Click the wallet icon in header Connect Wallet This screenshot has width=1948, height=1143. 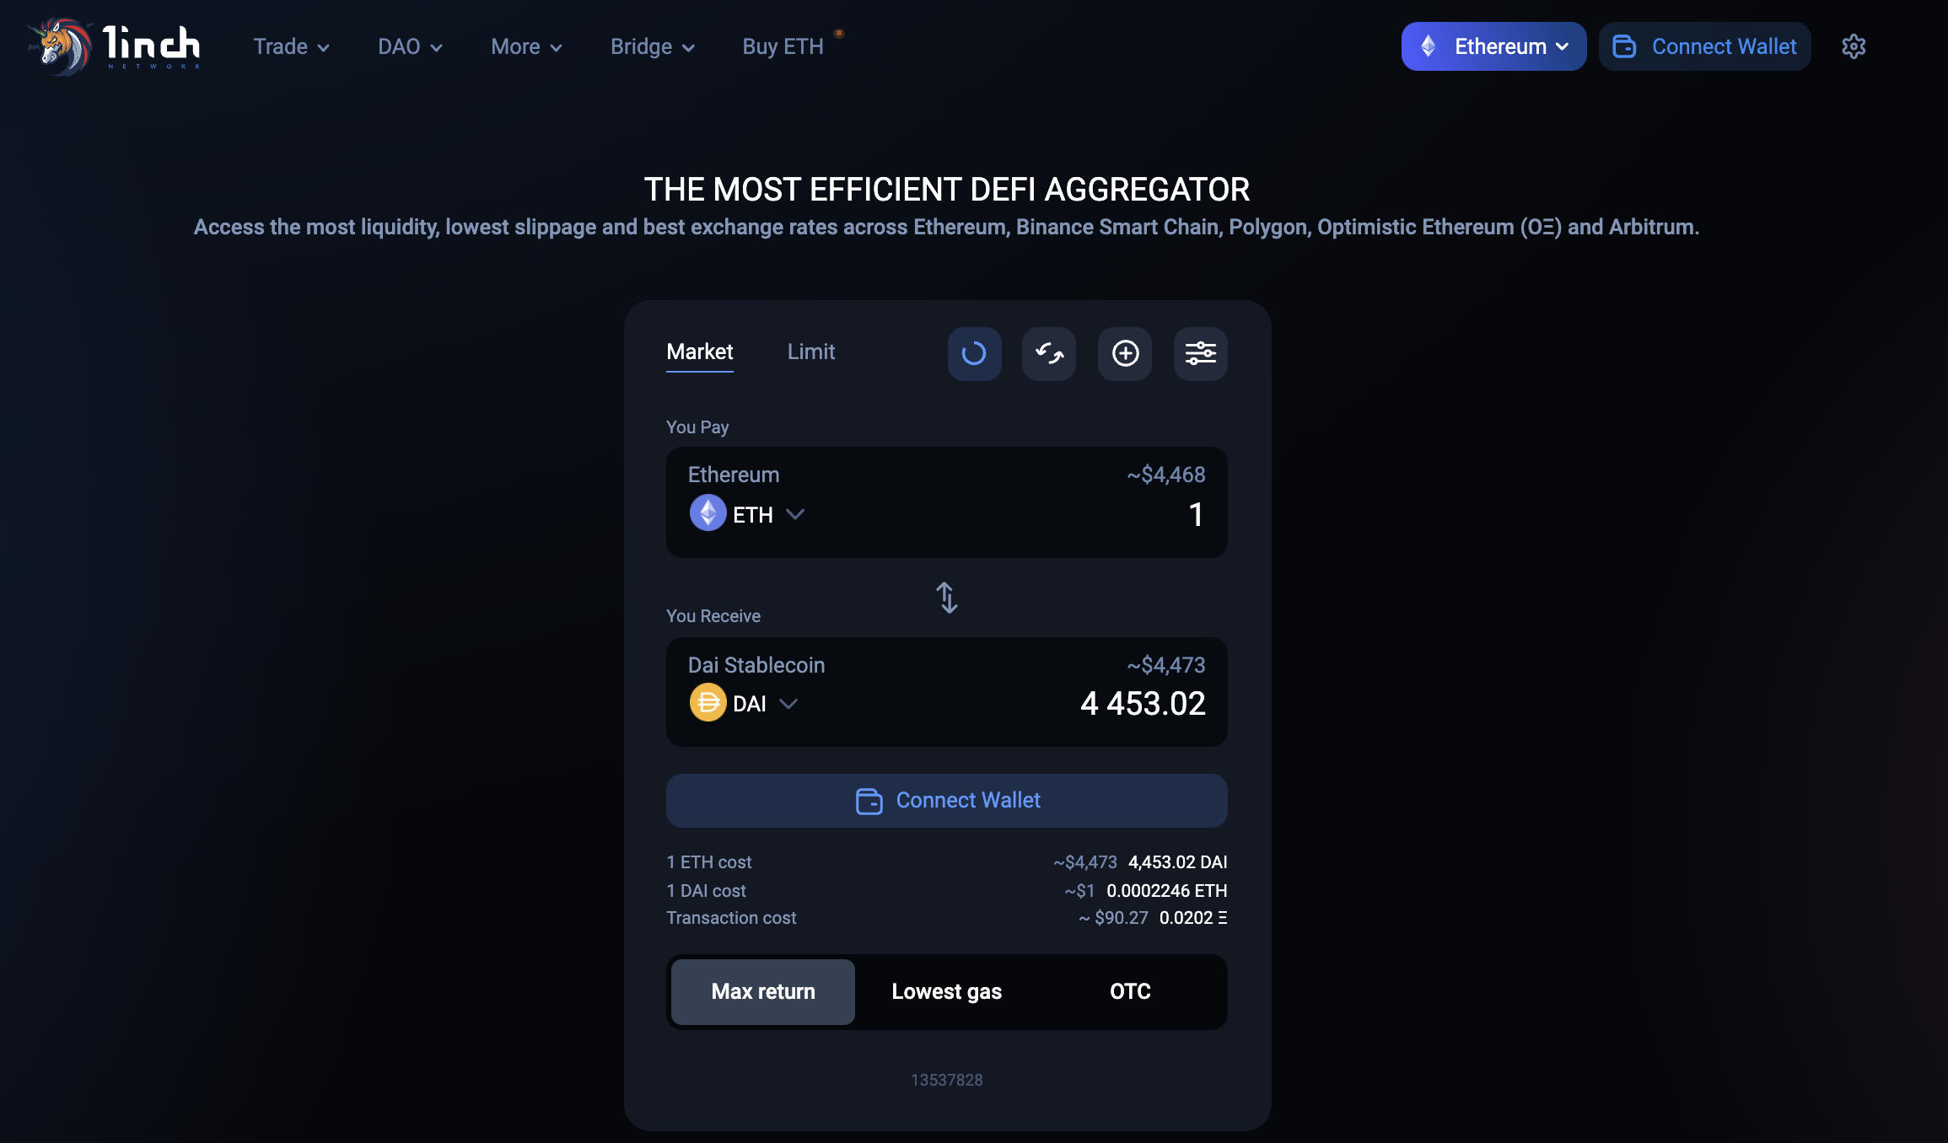click(1624, 46)
